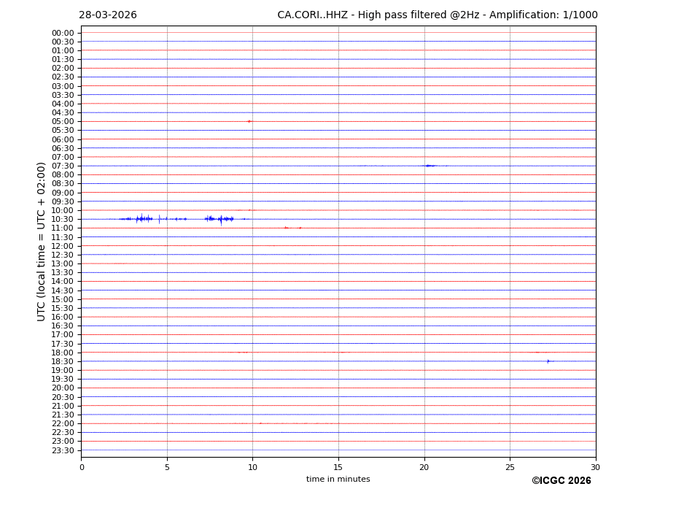Screen dimensions: 676x508
Task: Click the ©ICGC 2026 copyright text
Action: (x=561, y=481)
